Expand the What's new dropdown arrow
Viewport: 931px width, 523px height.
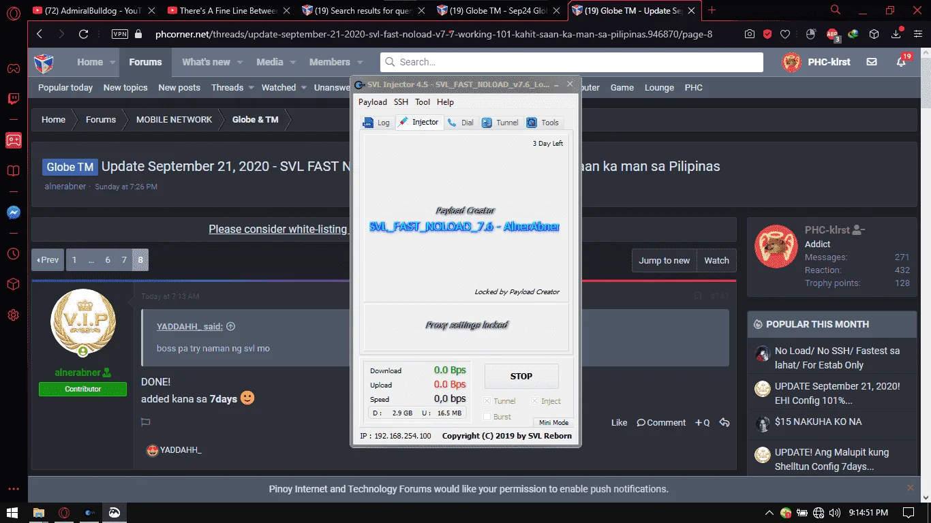[239, 63]
